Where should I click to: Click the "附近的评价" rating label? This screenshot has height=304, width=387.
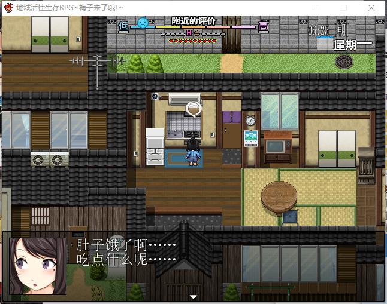coord(193,21)
